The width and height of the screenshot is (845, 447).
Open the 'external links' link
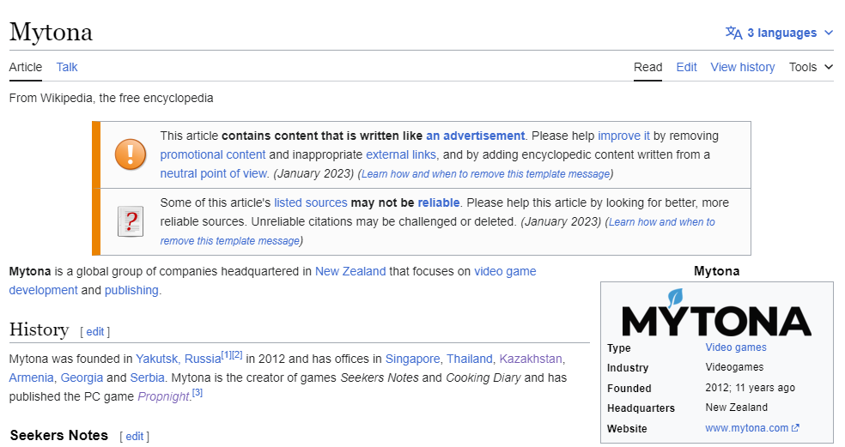point(401,154)
